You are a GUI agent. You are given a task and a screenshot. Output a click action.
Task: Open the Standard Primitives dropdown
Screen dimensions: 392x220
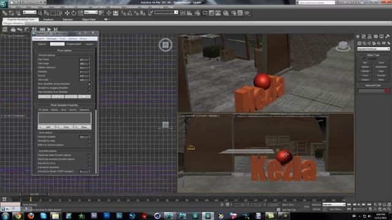[x=373, y=49]
